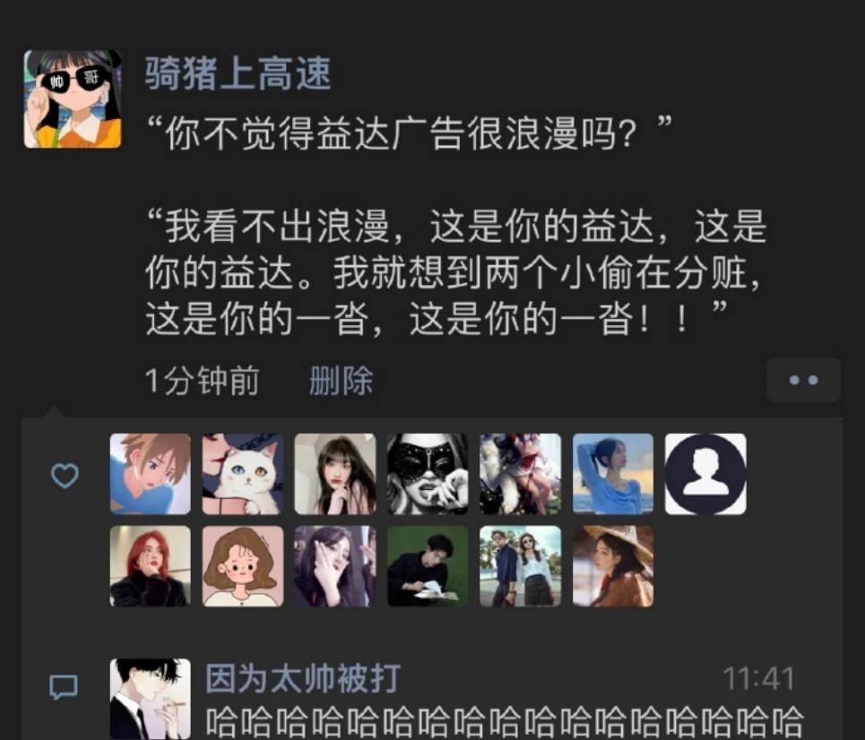Select the 哈哈哈 comment text
Viewport: 865px width, 740px height.
(x=505, y=721)
